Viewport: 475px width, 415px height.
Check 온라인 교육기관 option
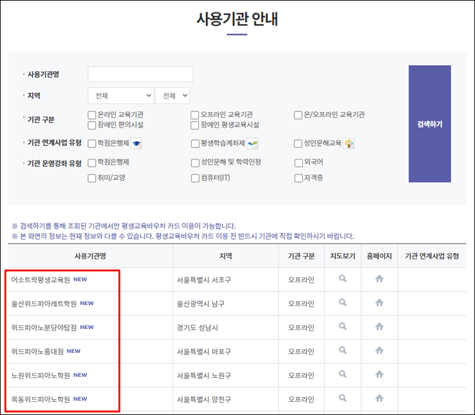92,115
